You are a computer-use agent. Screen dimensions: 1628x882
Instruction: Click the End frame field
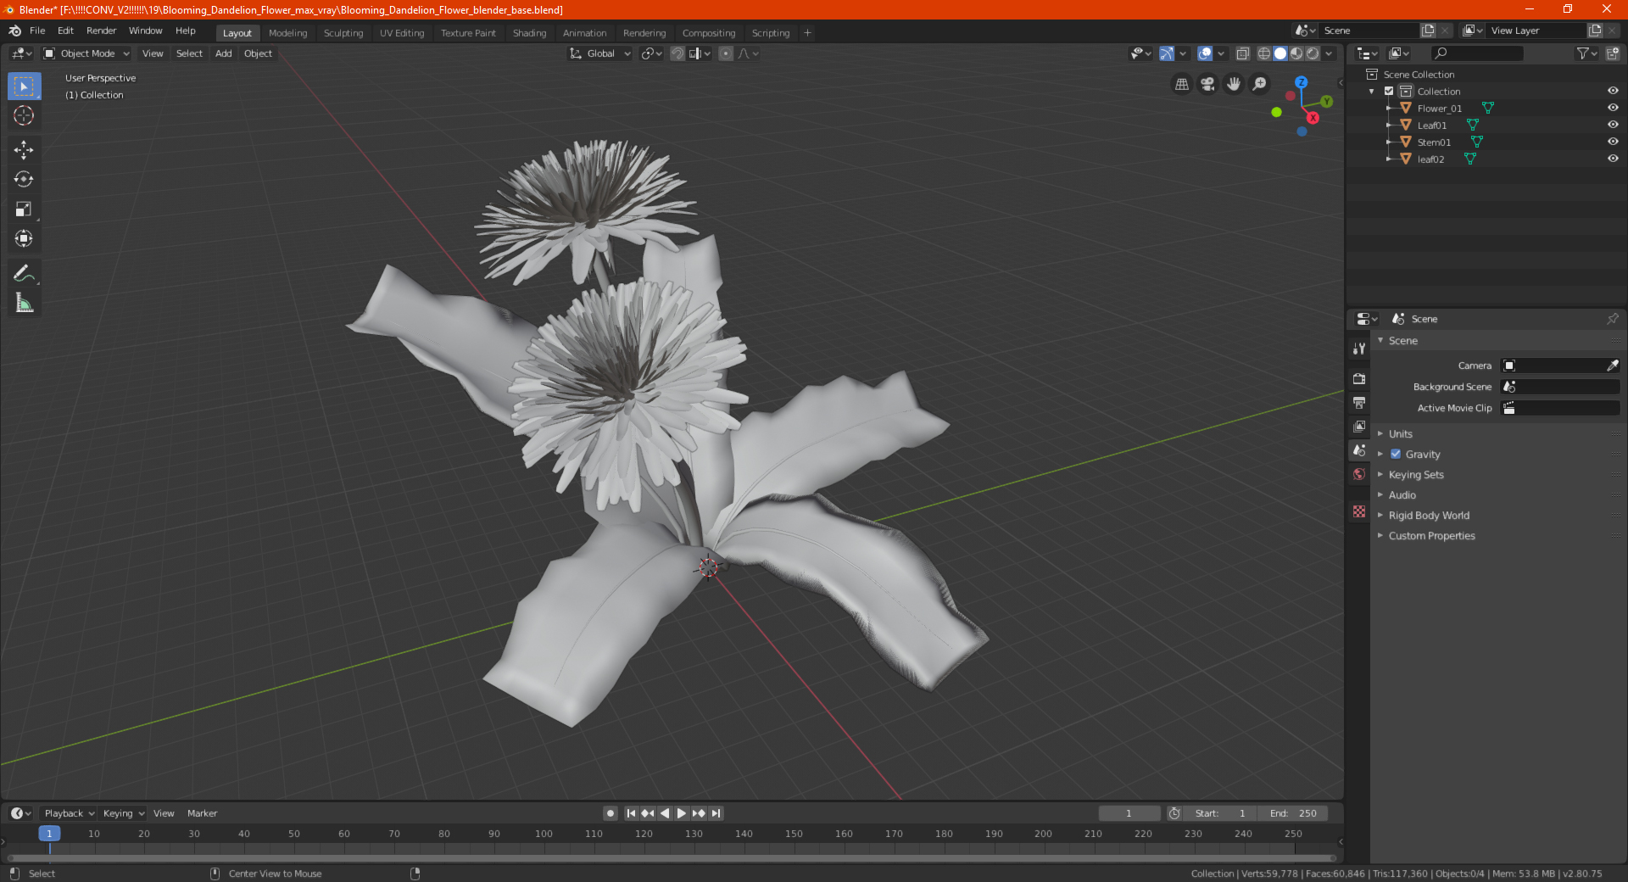pyautogui.click(x=1293, y=813)
